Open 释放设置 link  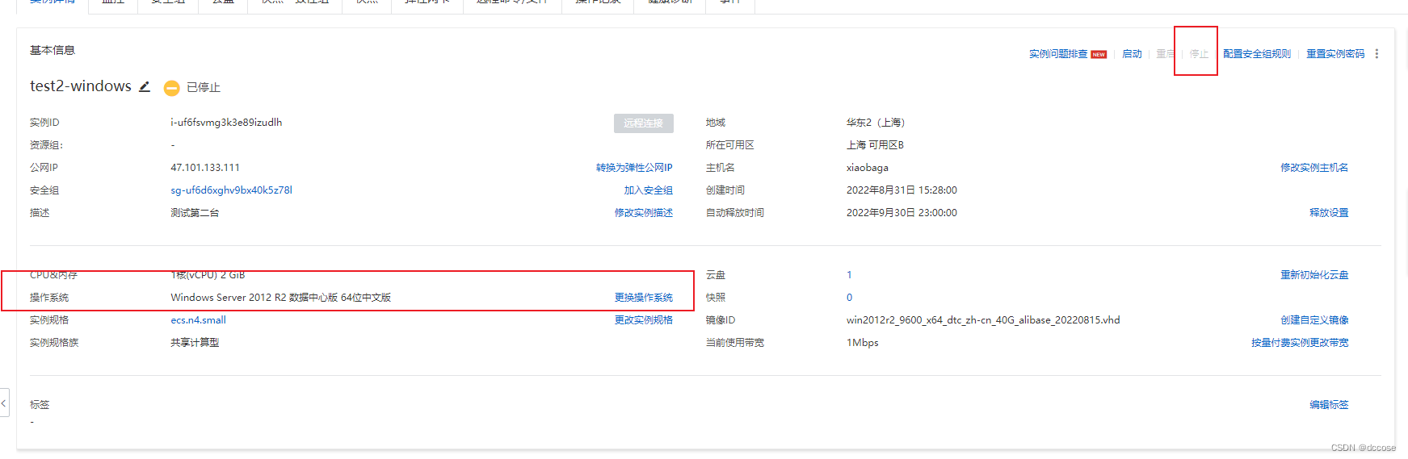coord(1329,213)
